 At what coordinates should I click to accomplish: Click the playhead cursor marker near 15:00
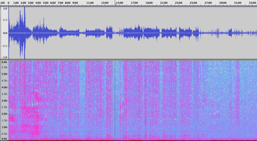[x=115, y=4]
